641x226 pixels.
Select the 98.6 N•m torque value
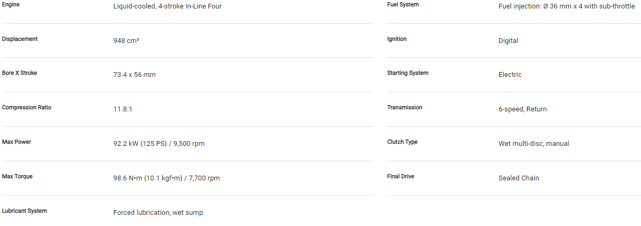click(166, 178)
